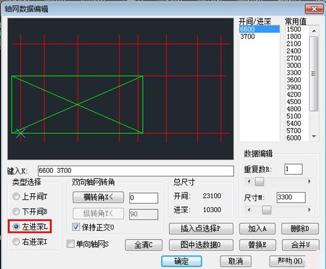The width and height of the screenshot is (326, 269).
Task: Select 6600 in 开间/进深 list
Action: (259, 29)
